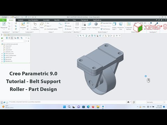Select the Axis datum tool

pyautogui.click(x=47, y=23)
